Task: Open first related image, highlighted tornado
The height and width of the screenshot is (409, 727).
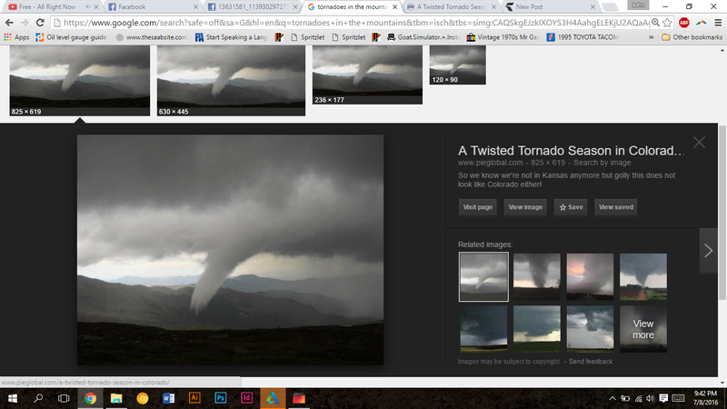Action: [483, 277]
